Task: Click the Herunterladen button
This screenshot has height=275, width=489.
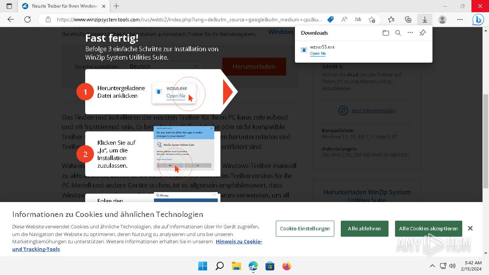Action: tap(254, 66)
